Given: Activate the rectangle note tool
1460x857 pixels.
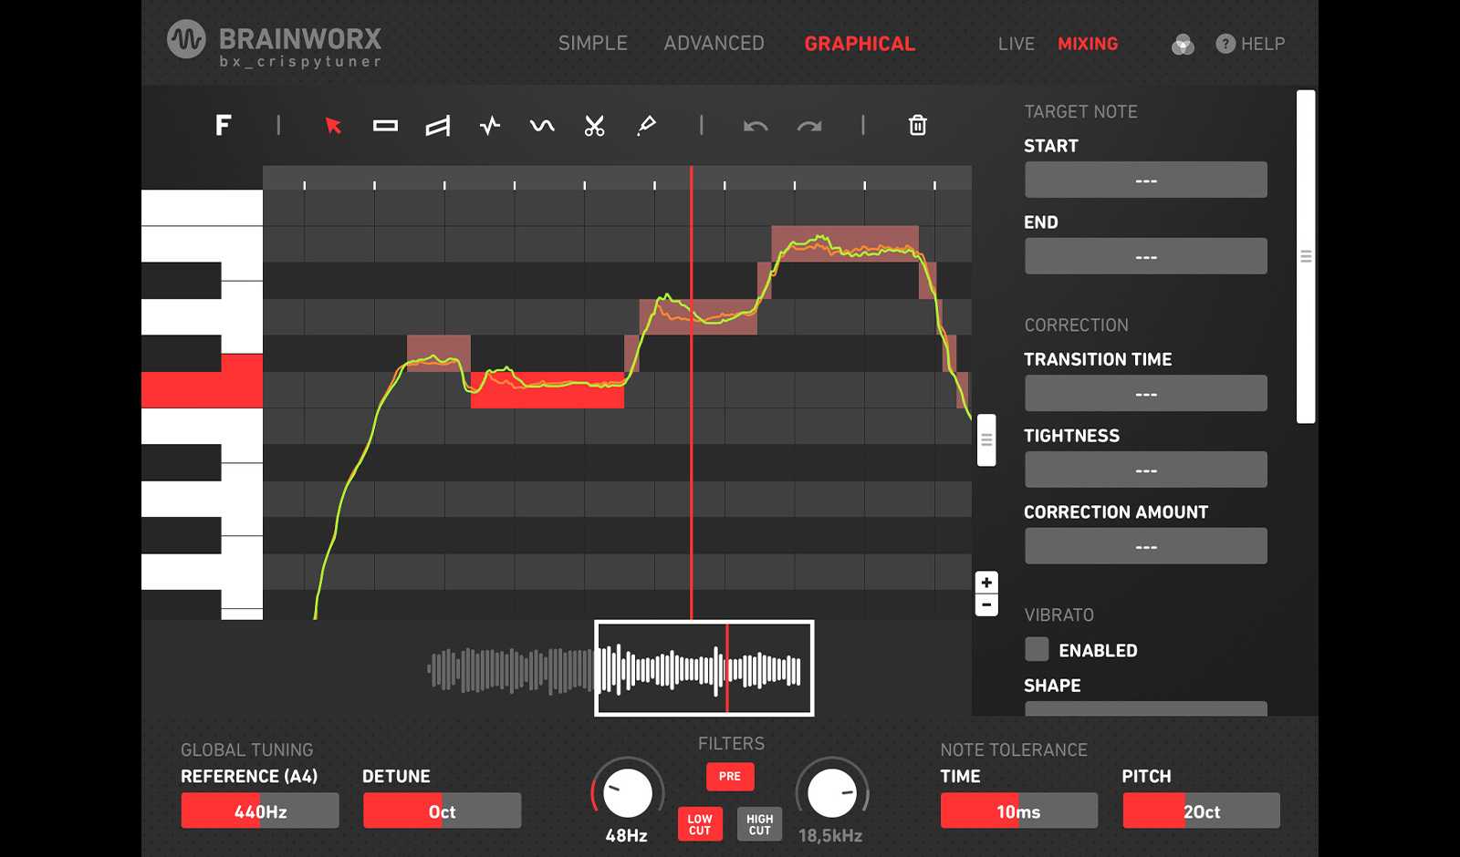Looking at the screenshot, I should click(385, 126).
